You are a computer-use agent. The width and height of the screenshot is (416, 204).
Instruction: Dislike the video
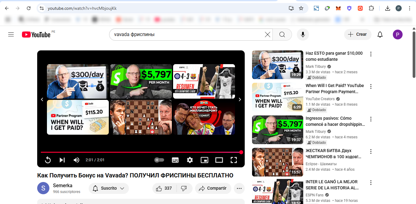(x=184, y=188)
